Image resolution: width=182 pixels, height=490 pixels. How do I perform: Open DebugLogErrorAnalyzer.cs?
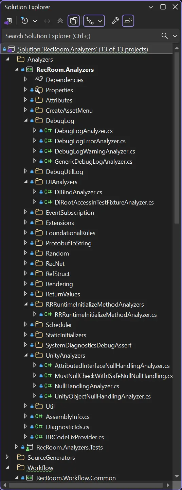tap(90, 141)
